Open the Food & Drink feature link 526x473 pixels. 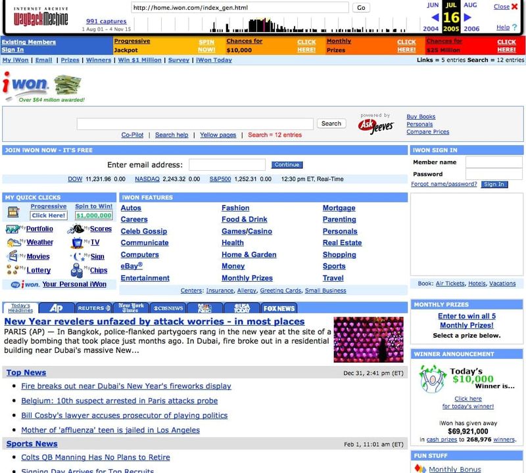point(244,219)
